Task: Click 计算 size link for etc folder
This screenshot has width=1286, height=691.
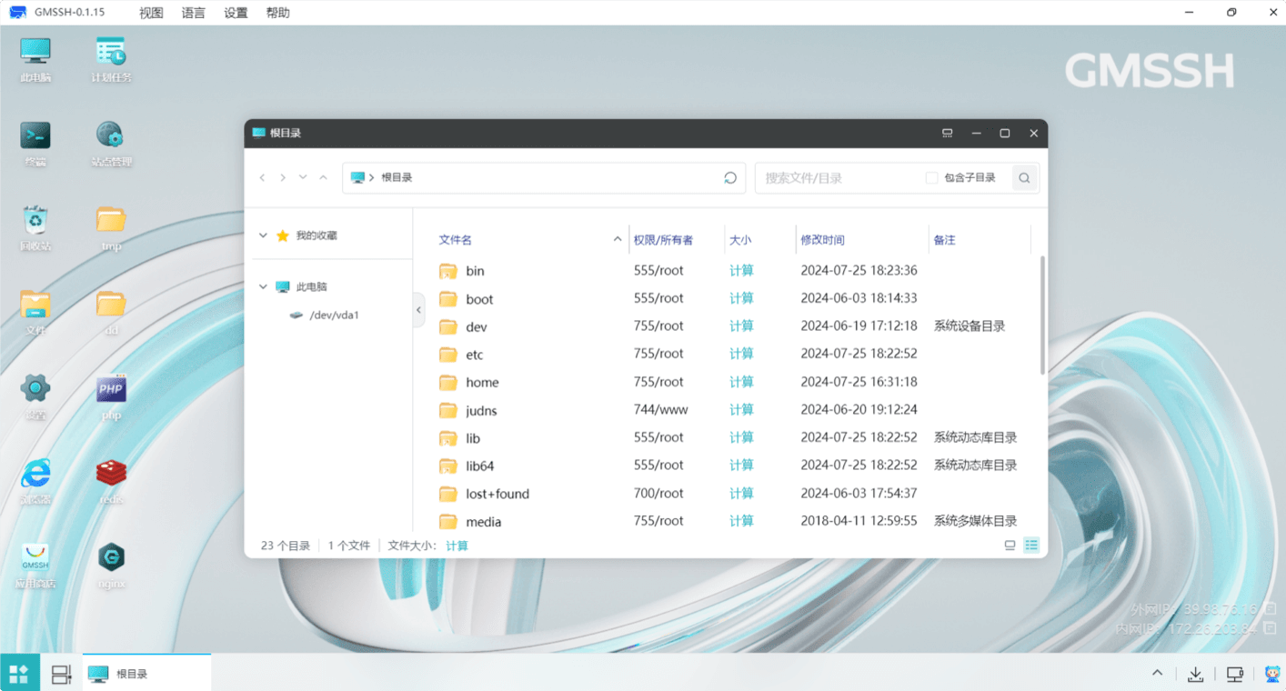Action: [741, 354]
